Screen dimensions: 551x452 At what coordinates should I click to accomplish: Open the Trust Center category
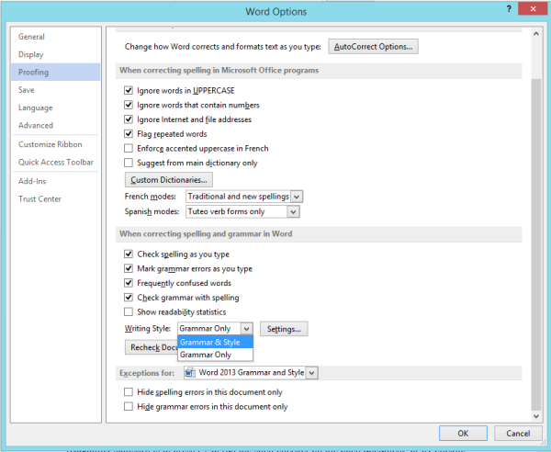55,199
